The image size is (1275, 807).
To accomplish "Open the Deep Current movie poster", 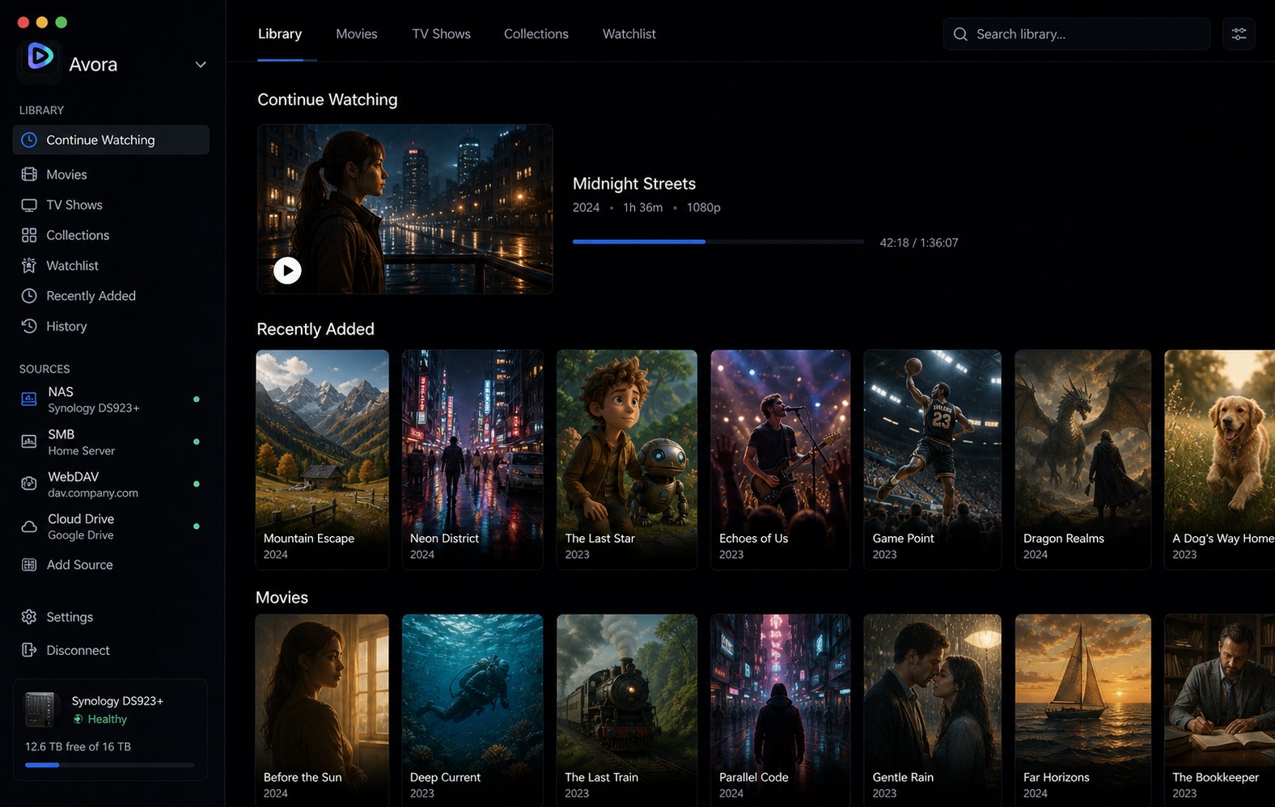I will (x=472, y=711).
